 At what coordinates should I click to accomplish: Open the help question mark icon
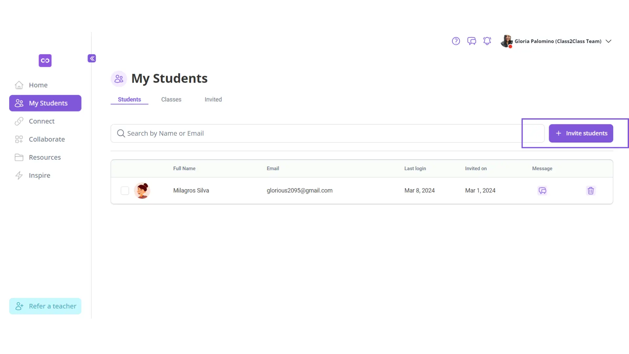pyautogui.click(x=456, y=41)
